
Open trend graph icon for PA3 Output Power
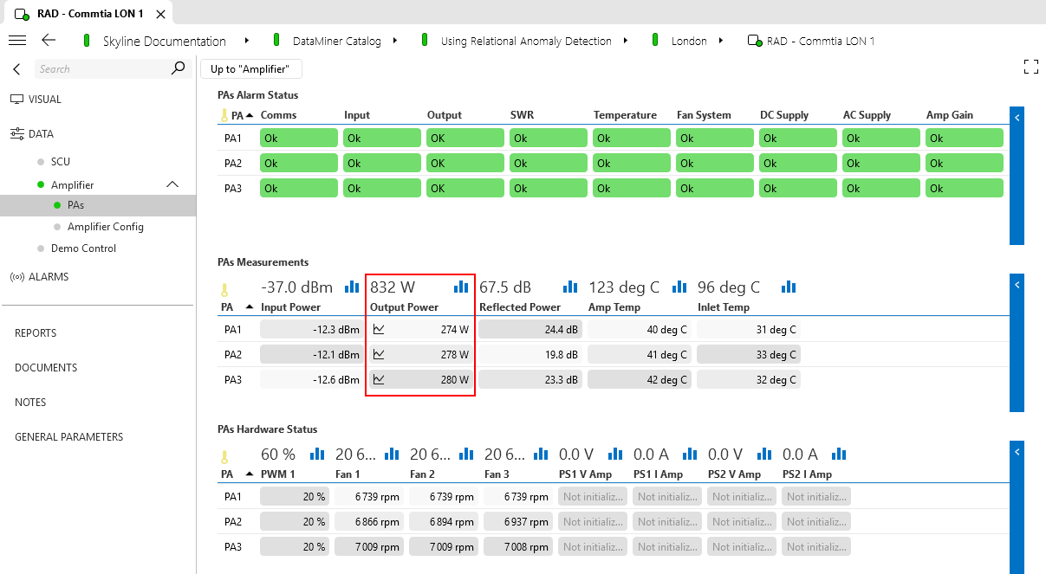click(379, 379)
